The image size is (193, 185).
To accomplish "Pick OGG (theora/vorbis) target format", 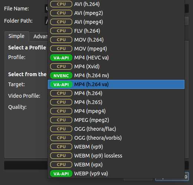I will click(x=116, y=138).
